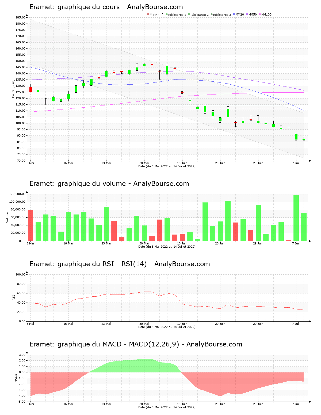
Task: Click the MM100 pink legend swatch
Action: [260, 14]
